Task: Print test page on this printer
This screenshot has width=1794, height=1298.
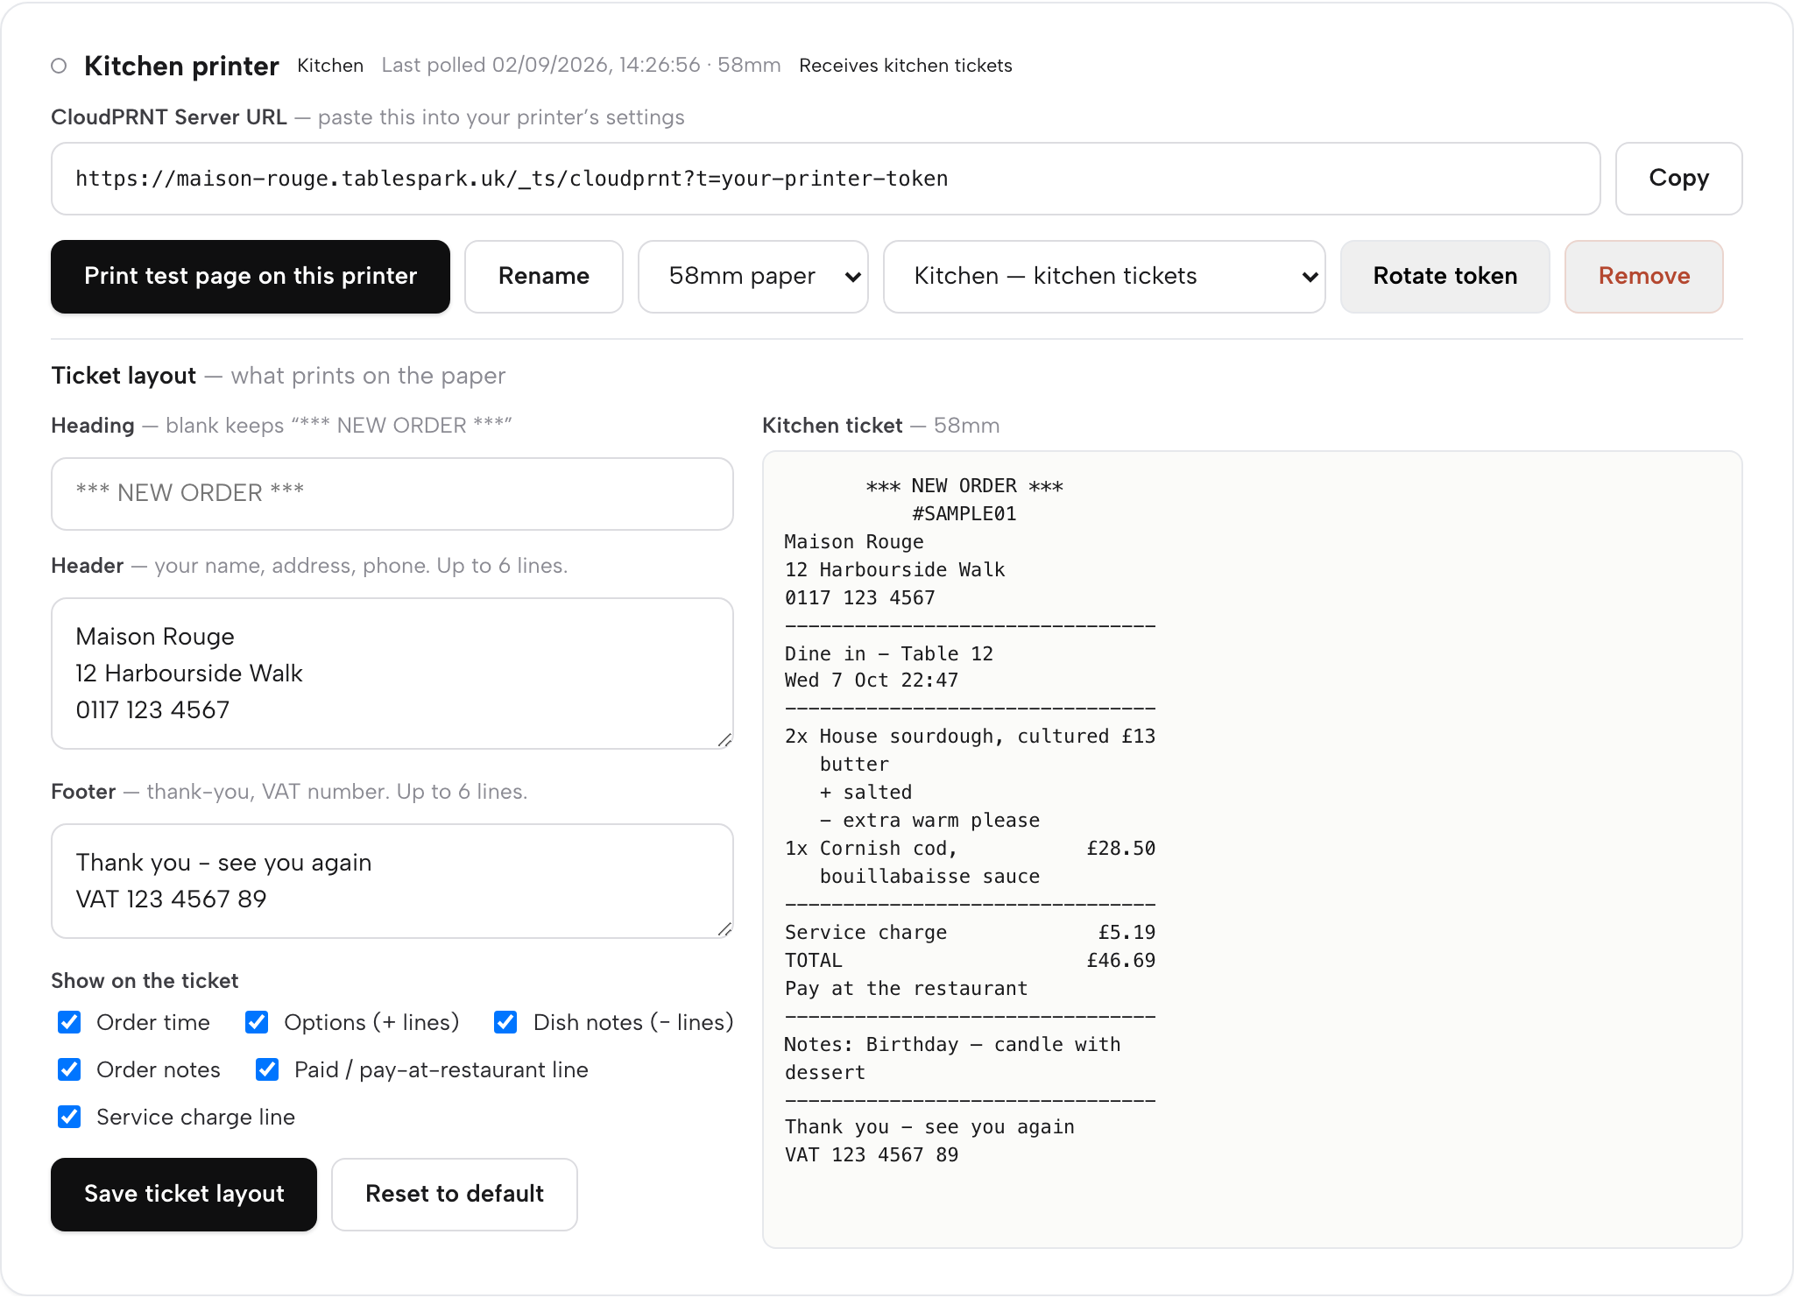Action: 251,277
